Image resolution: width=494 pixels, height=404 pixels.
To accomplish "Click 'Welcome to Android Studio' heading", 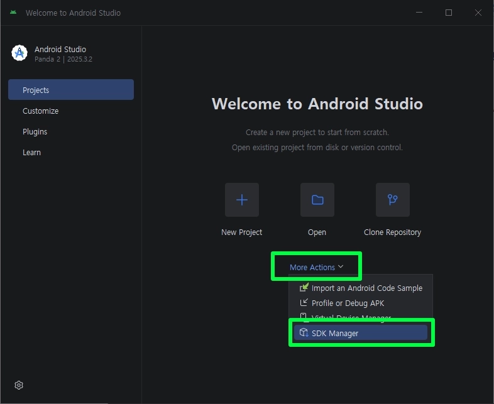I will point(317,104).
